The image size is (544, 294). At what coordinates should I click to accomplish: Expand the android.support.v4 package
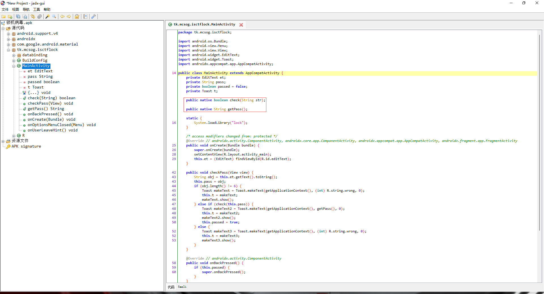(x=8, y=34)
